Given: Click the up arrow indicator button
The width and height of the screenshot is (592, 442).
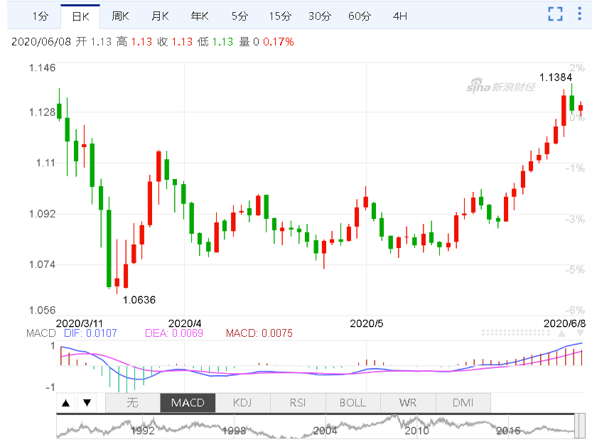Looking at the screenshot, I should [x=65, y=403].
